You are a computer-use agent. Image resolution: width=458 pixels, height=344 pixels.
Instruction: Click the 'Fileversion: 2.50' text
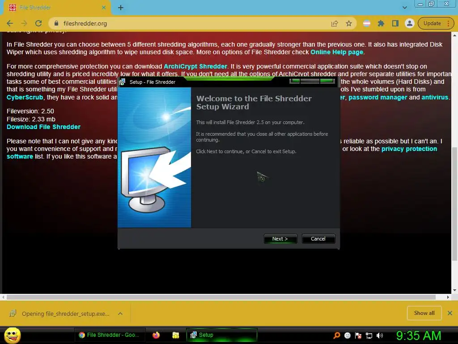pos(30,111)
